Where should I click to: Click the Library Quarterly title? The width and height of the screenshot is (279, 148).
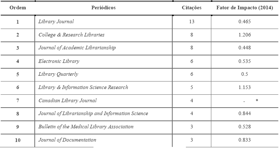pyautogui.click(x=58, y=74)
